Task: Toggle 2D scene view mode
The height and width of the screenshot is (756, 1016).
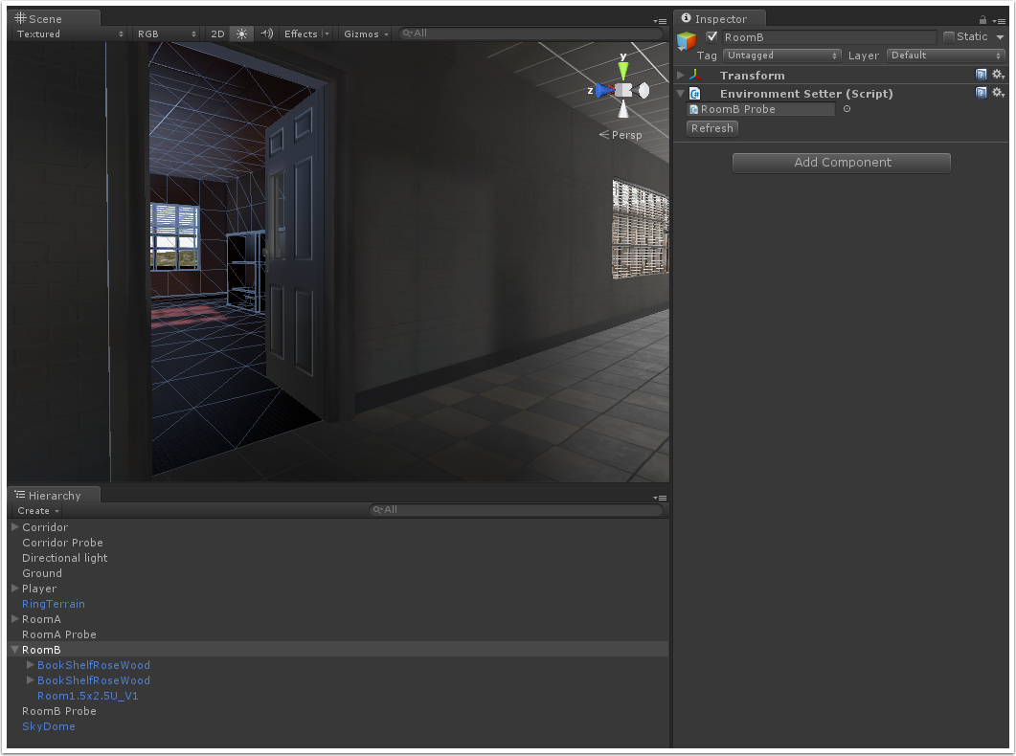Action: point(217,33)
